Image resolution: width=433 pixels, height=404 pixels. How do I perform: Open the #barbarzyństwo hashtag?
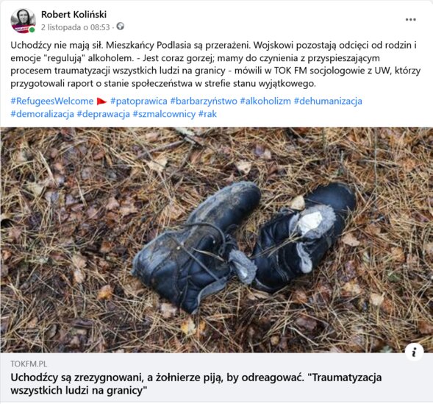pos(204,101)
